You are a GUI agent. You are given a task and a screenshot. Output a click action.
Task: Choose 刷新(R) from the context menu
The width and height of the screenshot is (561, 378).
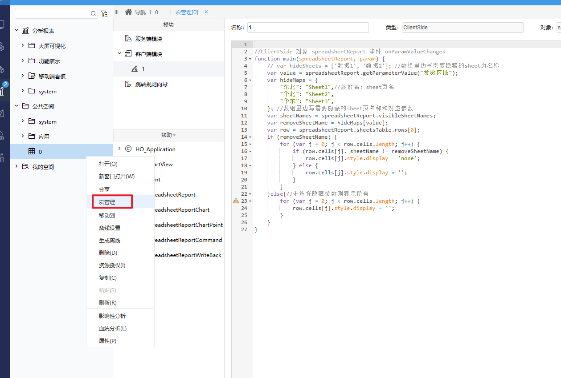click(108, 302)
